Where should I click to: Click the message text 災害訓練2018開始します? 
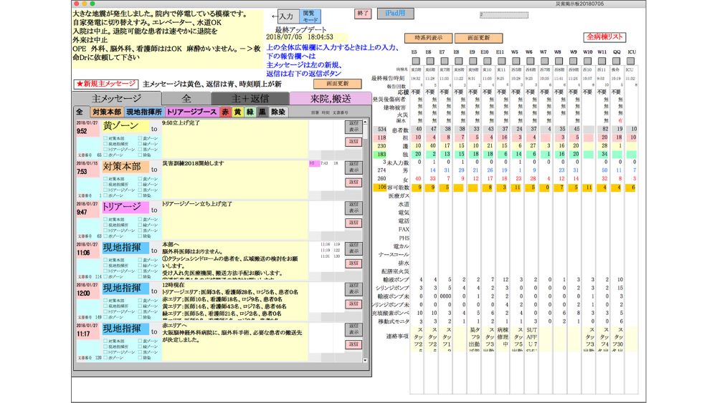tap(193, 163)
